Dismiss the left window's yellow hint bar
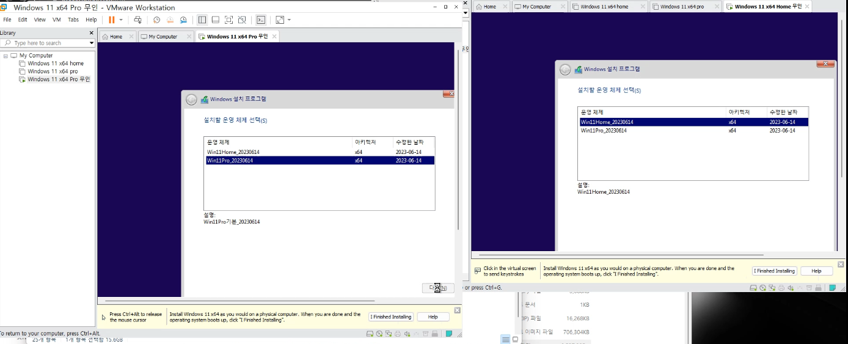 click(458, 310)
